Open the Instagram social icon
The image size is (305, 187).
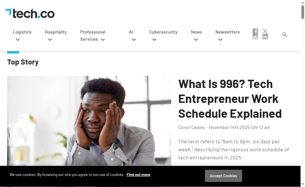click(255, 37)
